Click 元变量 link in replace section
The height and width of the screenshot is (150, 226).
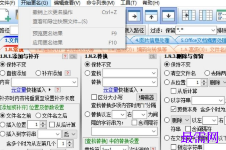pos(111,90)
